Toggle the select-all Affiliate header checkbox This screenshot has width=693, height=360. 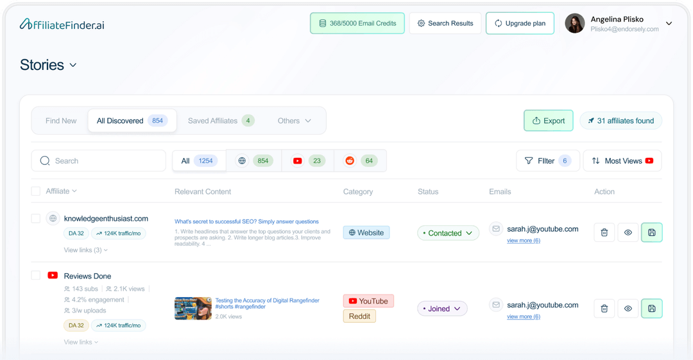pyautogui.click(x=36, y=191)
